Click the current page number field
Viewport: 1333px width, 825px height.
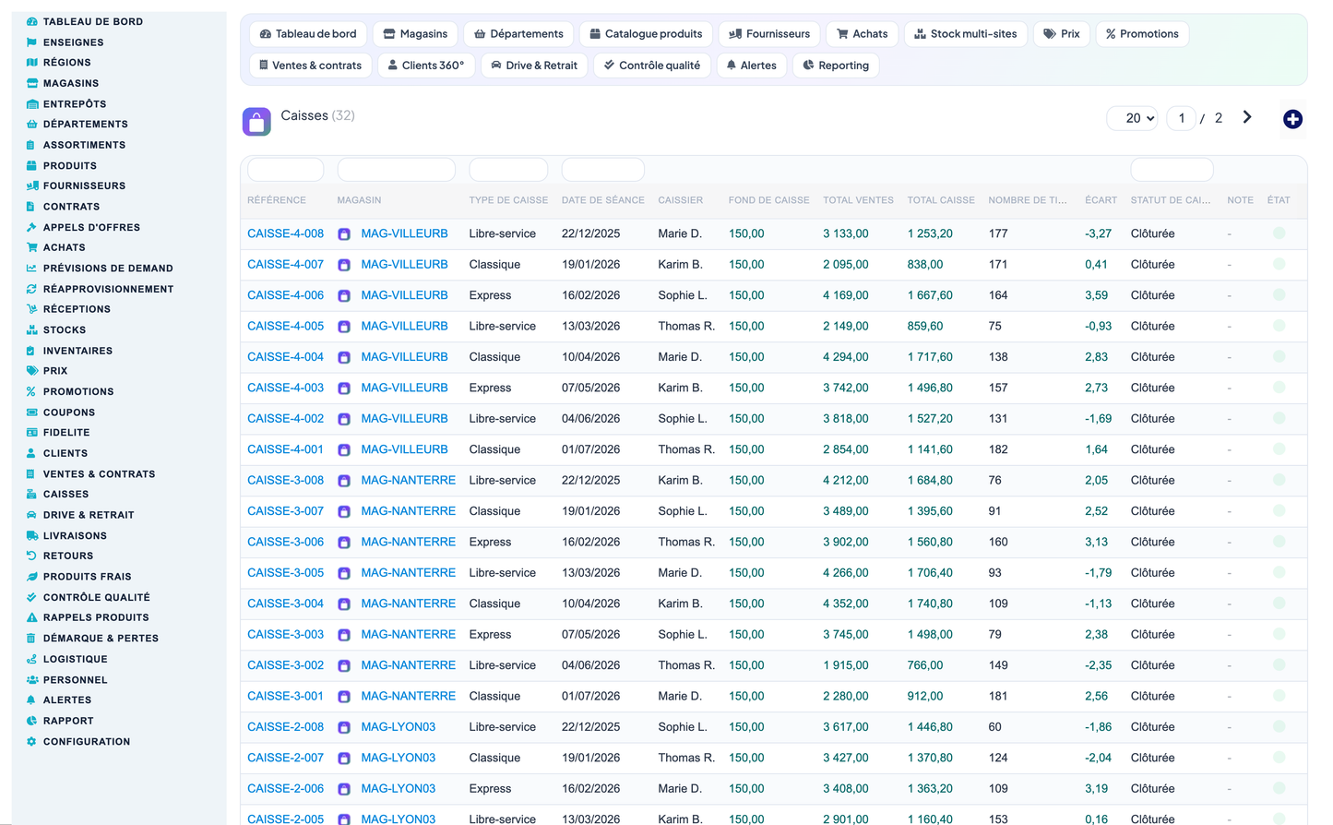[x=1182, y=118]
